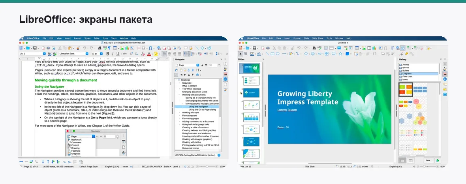
Task: Insert Special Character omega in Writer
Action: click(x=150, y=48)
